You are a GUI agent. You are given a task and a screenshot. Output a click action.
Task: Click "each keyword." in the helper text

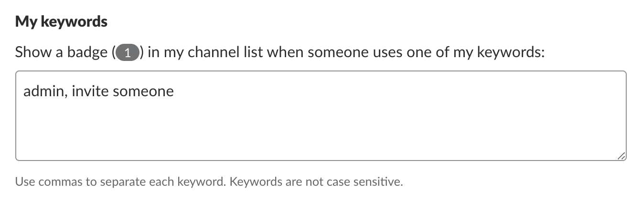[x=196, y=182]
